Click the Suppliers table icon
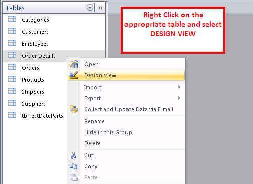The image size is (253, 184). 12,103
